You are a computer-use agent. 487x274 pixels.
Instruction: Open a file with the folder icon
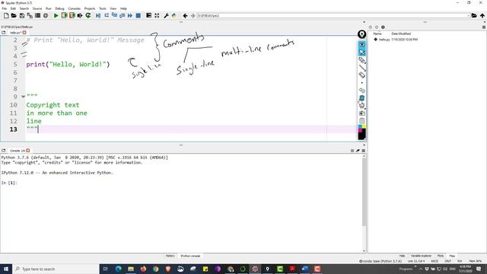[14, 15]
